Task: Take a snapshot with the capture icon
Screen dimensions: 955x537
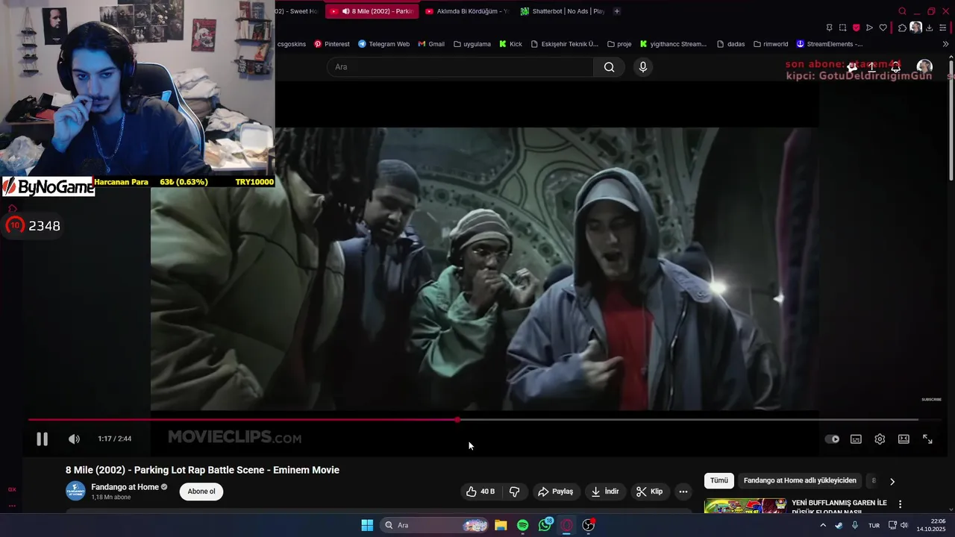Action: pos(842,28)
